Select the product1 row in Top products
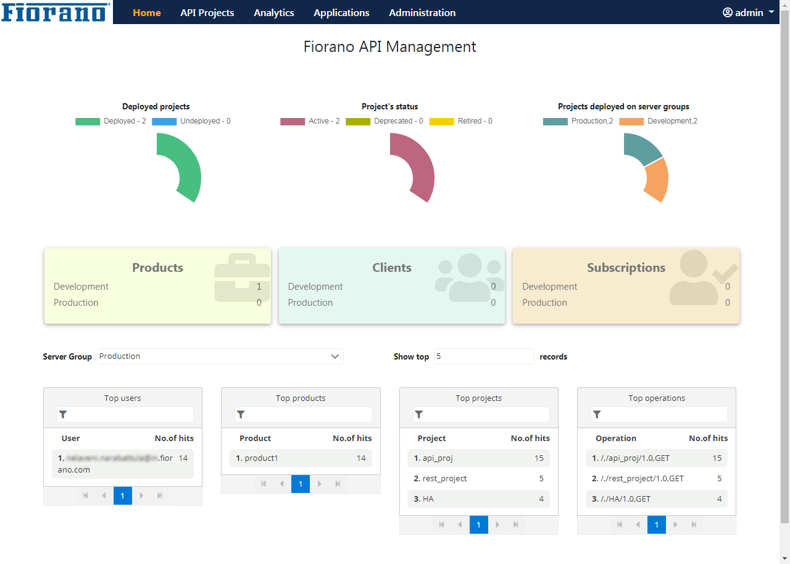Viewport: 790px width, 564px height. click(x=301, y=458)
